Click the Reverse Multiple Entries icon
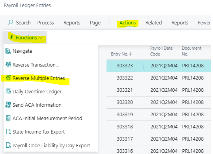Viewport: 213px width, 154px height. pos(8,78)
